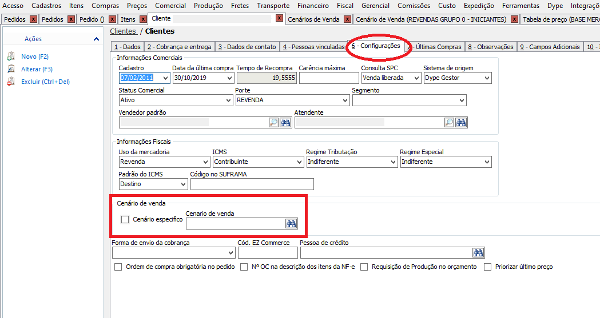600x318 pixels.
Task: Close the second Pedidos tab
Action: click(71, 19)
